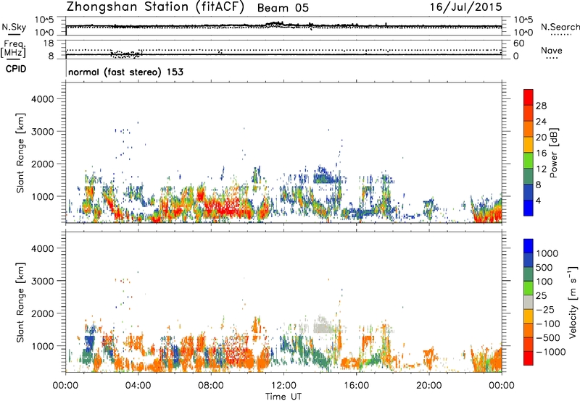Select the 'Beam 05' label

[283, 8]
